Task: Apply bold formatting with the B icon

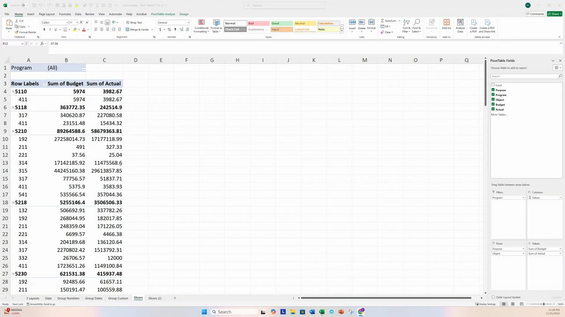Action: [x=44, y=29]
